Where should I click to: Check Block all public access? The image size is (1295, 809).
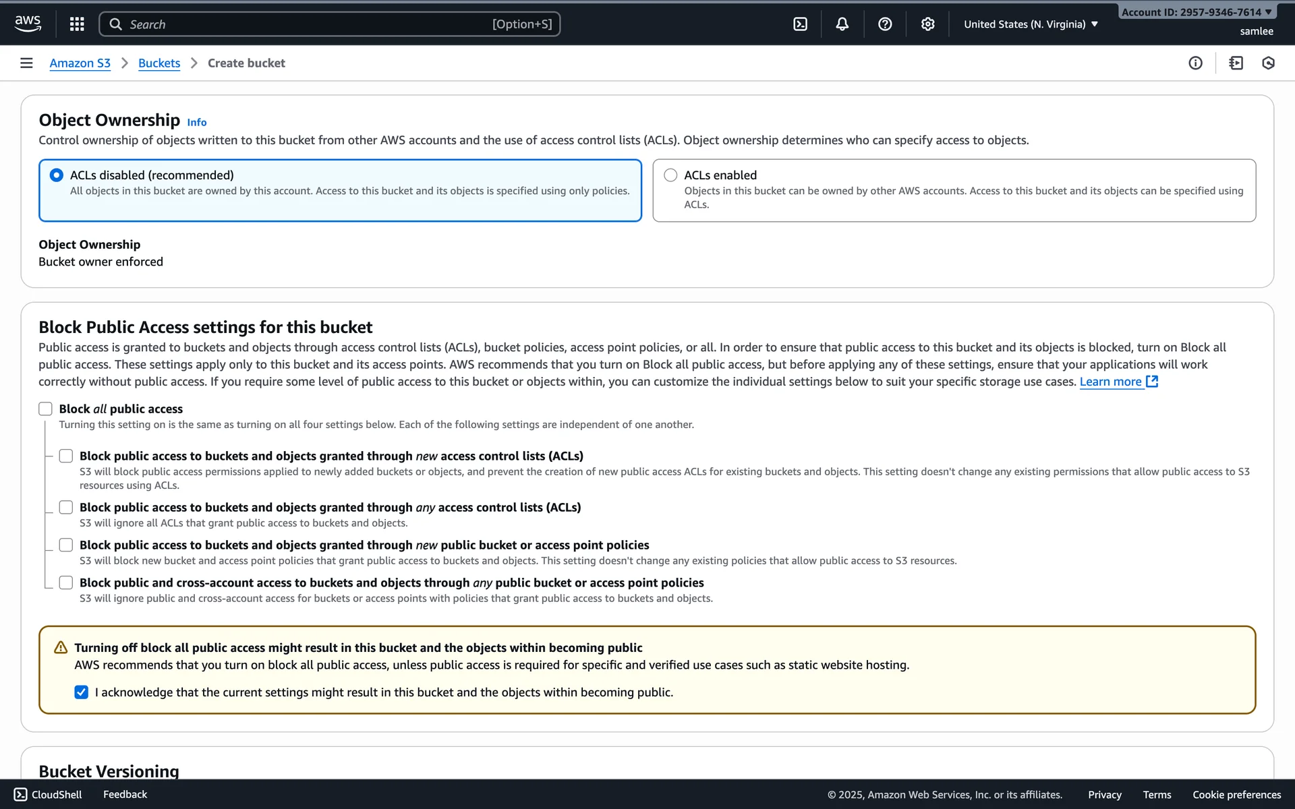pyautogui.click(x=45, y=409)
